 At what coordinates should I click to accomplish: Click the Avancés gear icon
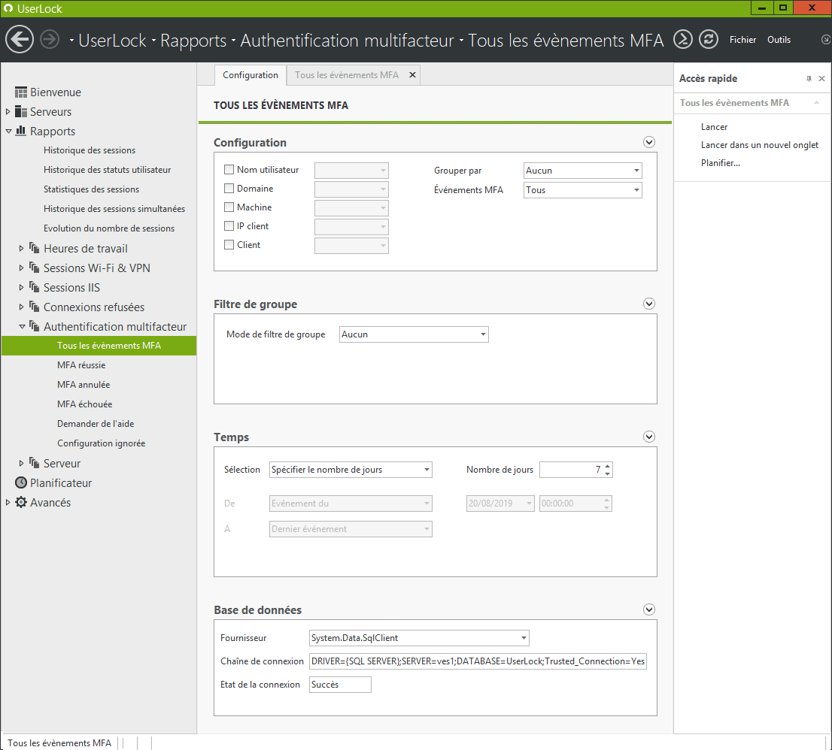pyautogui.click(x=21, y=503)
